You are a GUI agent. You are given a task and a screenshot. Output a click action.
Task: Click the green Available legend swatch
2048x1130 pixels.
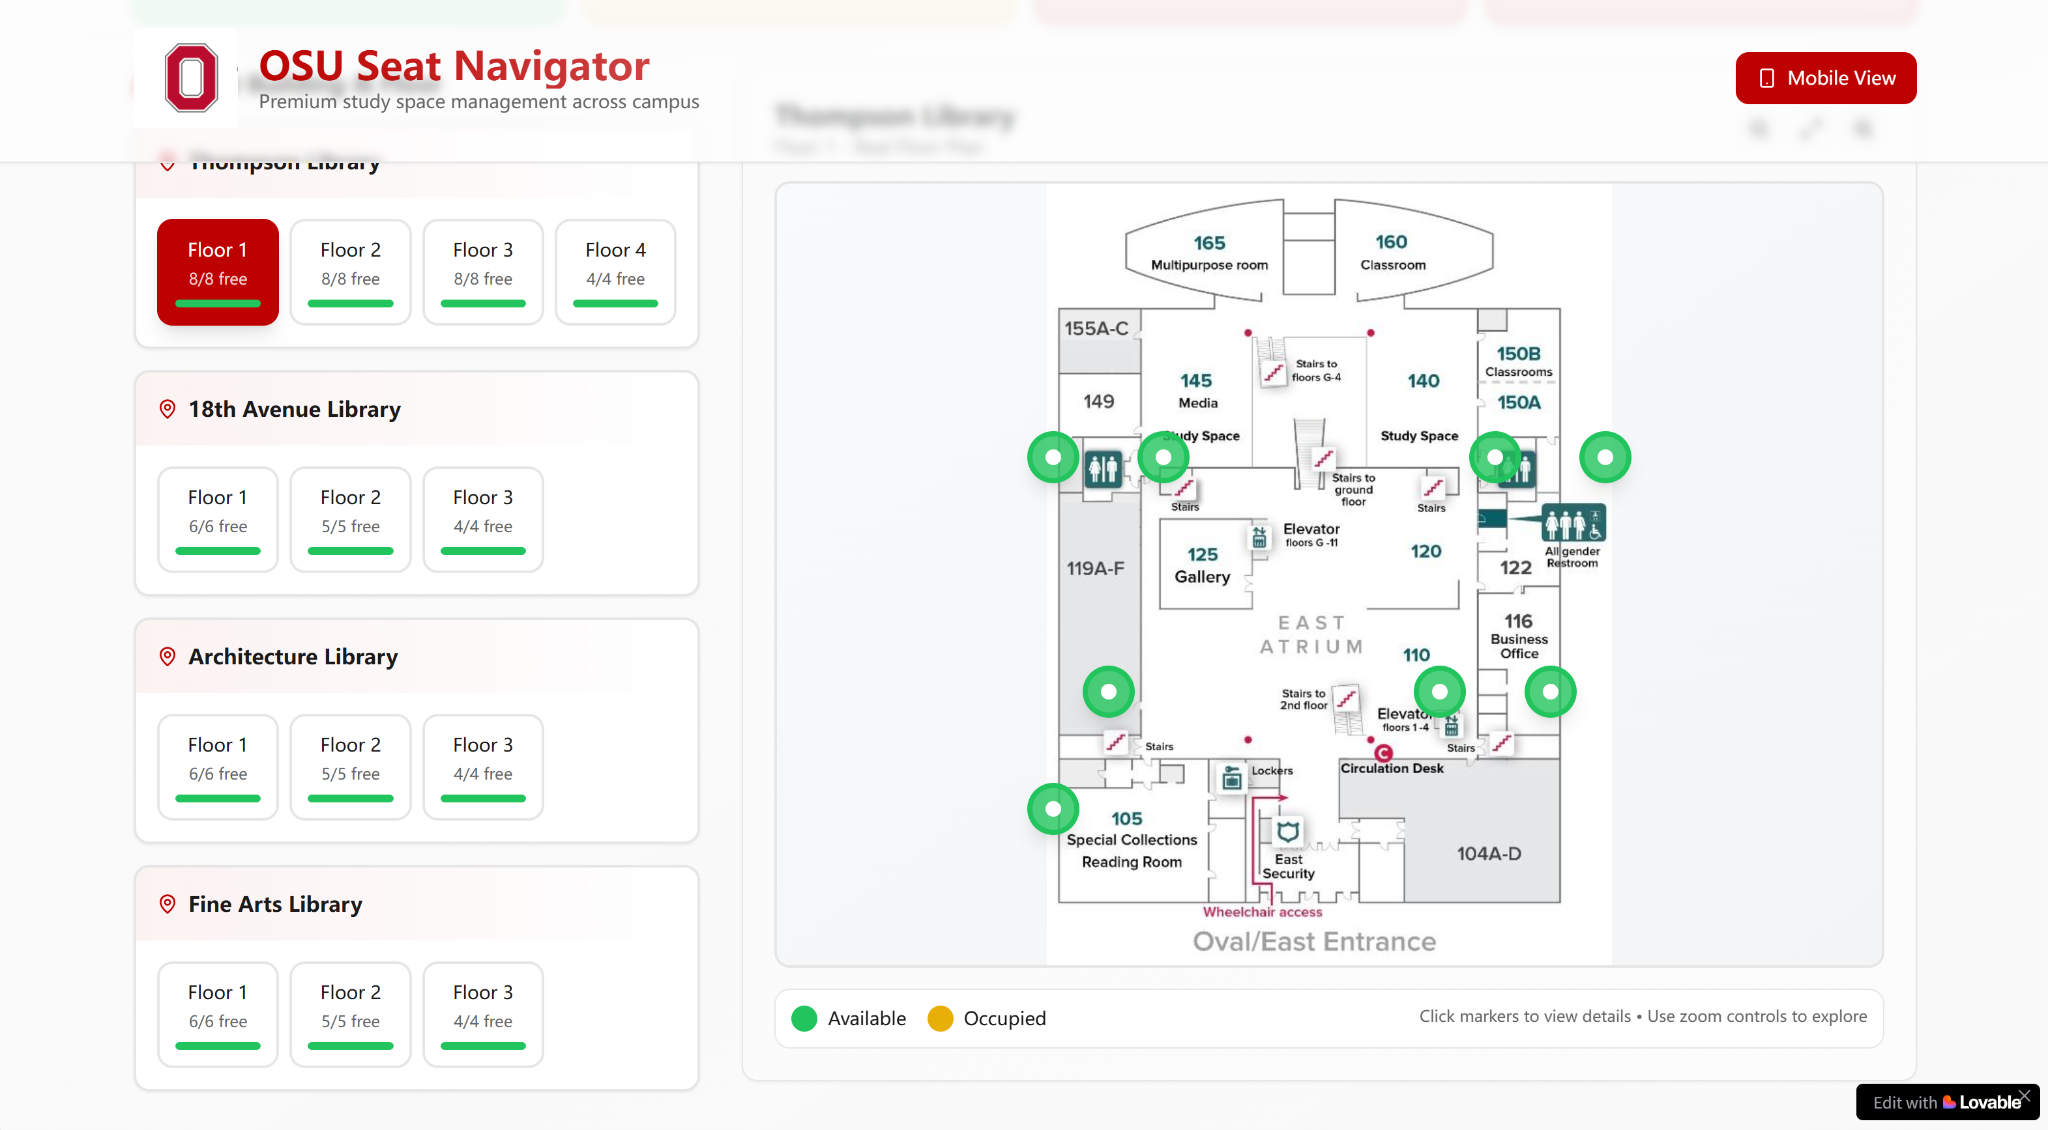coord(804,1018)
